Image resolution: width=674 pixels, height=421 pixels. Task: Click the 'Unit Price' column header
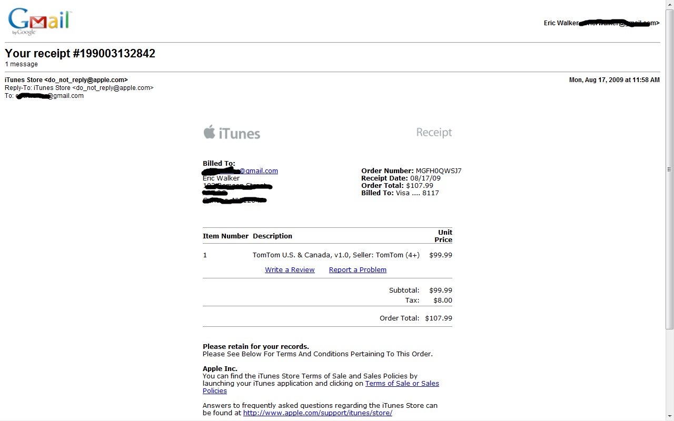pos(443,236)
